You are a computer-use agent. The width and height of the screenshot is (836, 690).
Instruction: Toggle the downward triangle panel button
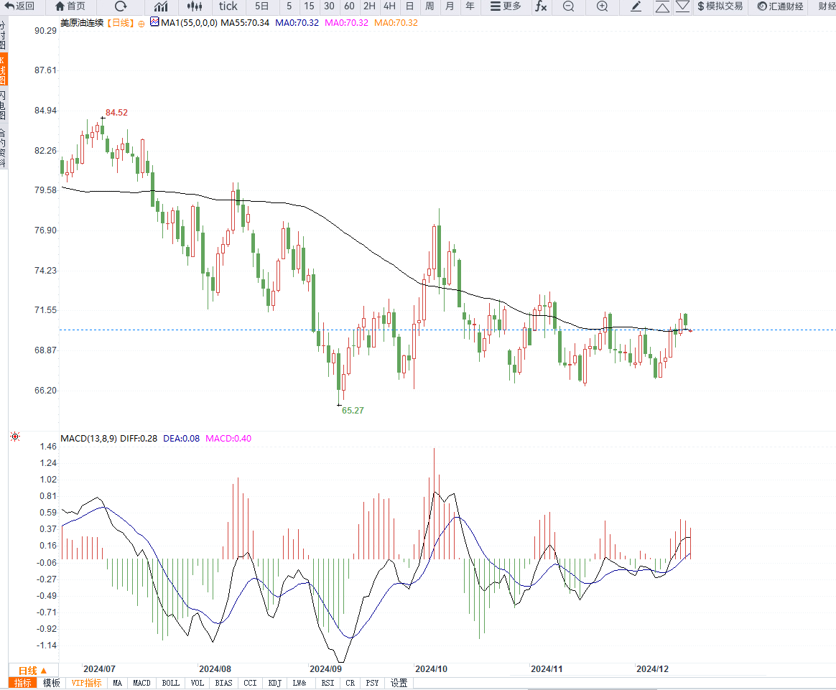pyautogui.click(x=682, y=6)
